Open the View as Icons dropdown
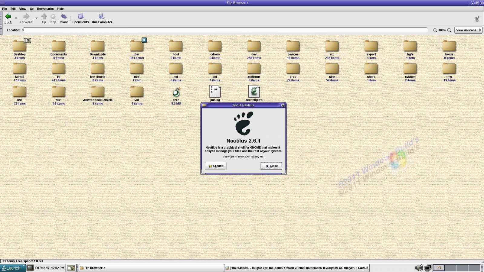484x272 pixels. point(468,30)
